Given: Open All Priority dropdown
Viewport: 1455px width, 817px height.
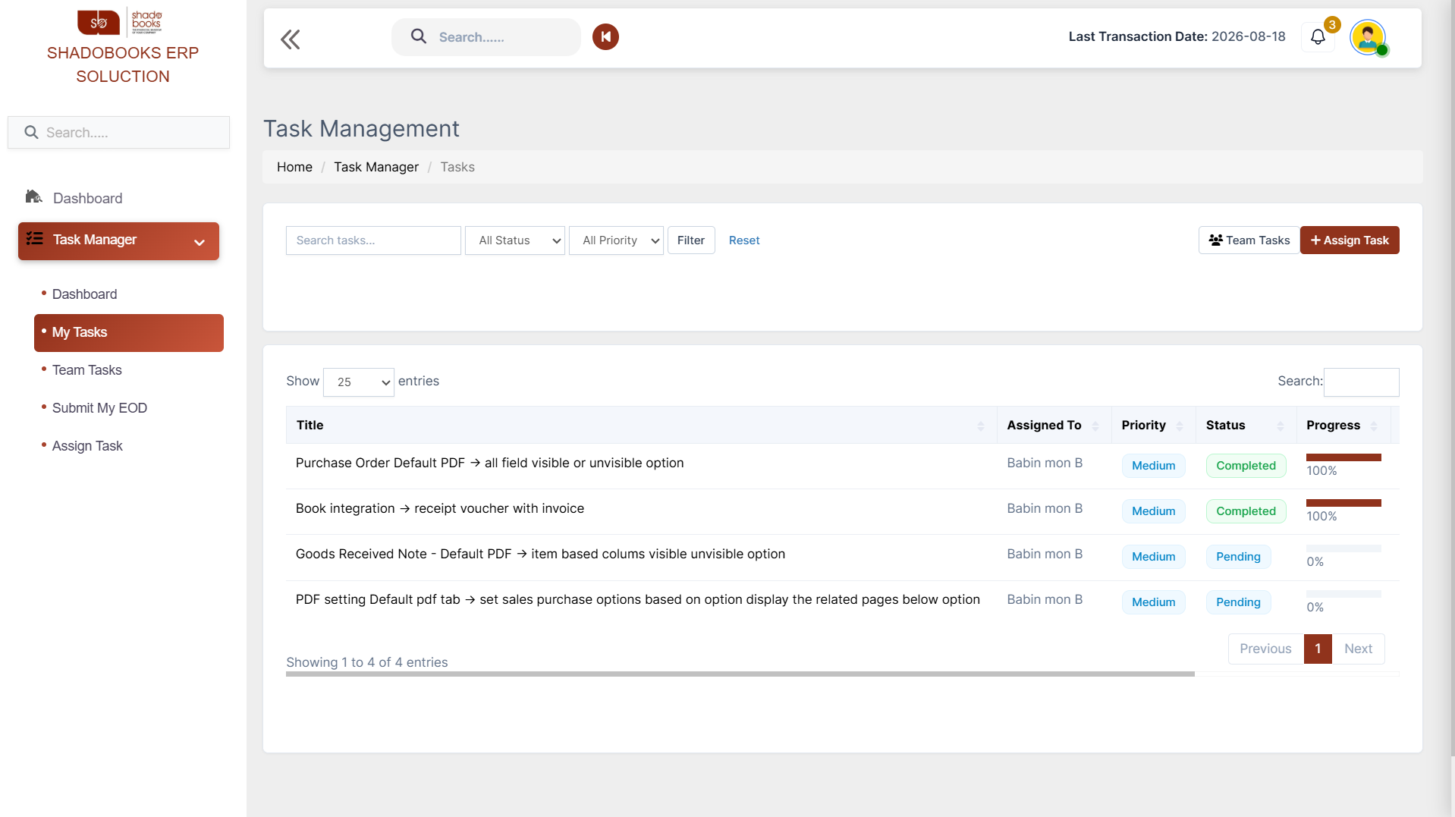Looking at the screenshot, I should [x=616, y=240].
